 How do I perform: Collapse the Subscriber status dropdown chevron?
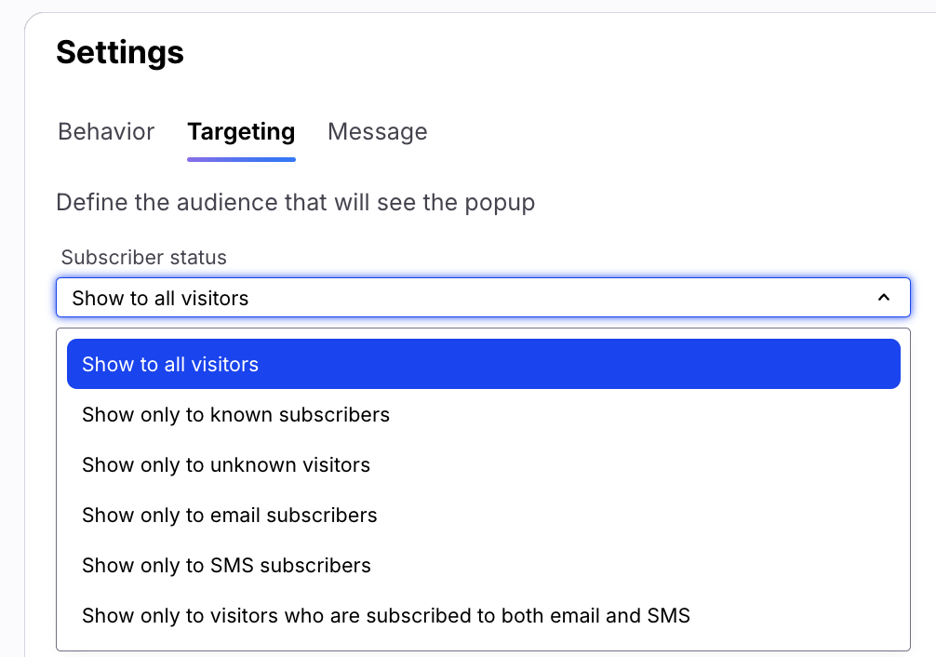point(884,298)
